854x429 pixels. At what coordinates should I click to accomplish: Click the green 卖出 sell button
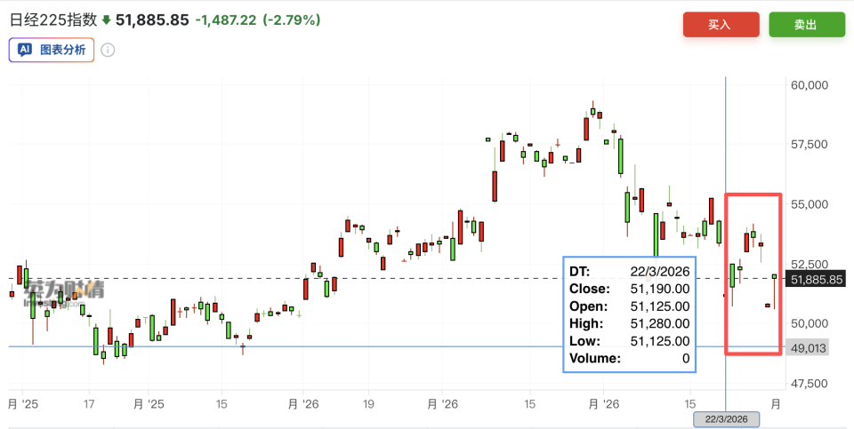807,25
